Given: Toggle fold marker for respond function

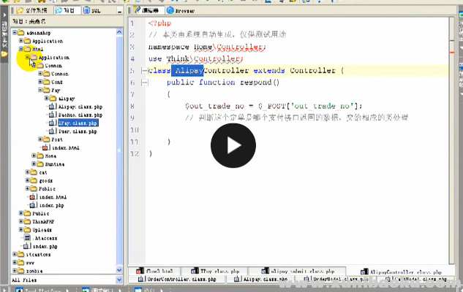Looking at the screenshot, I should click(x=132, y=83).
